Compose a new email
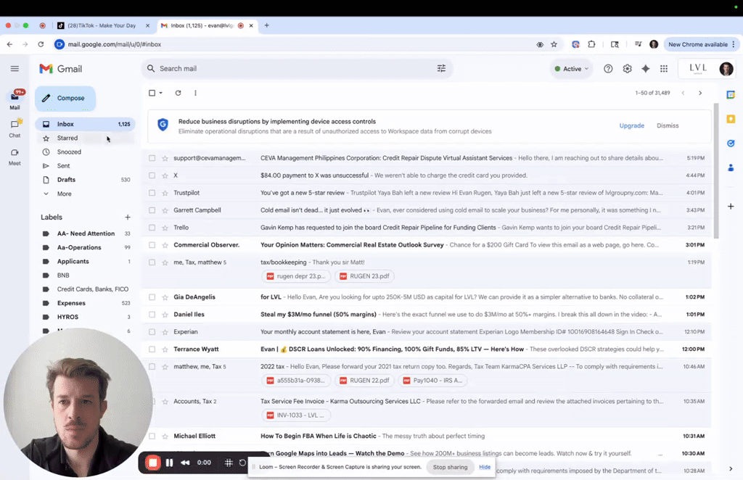 (65, 98)
